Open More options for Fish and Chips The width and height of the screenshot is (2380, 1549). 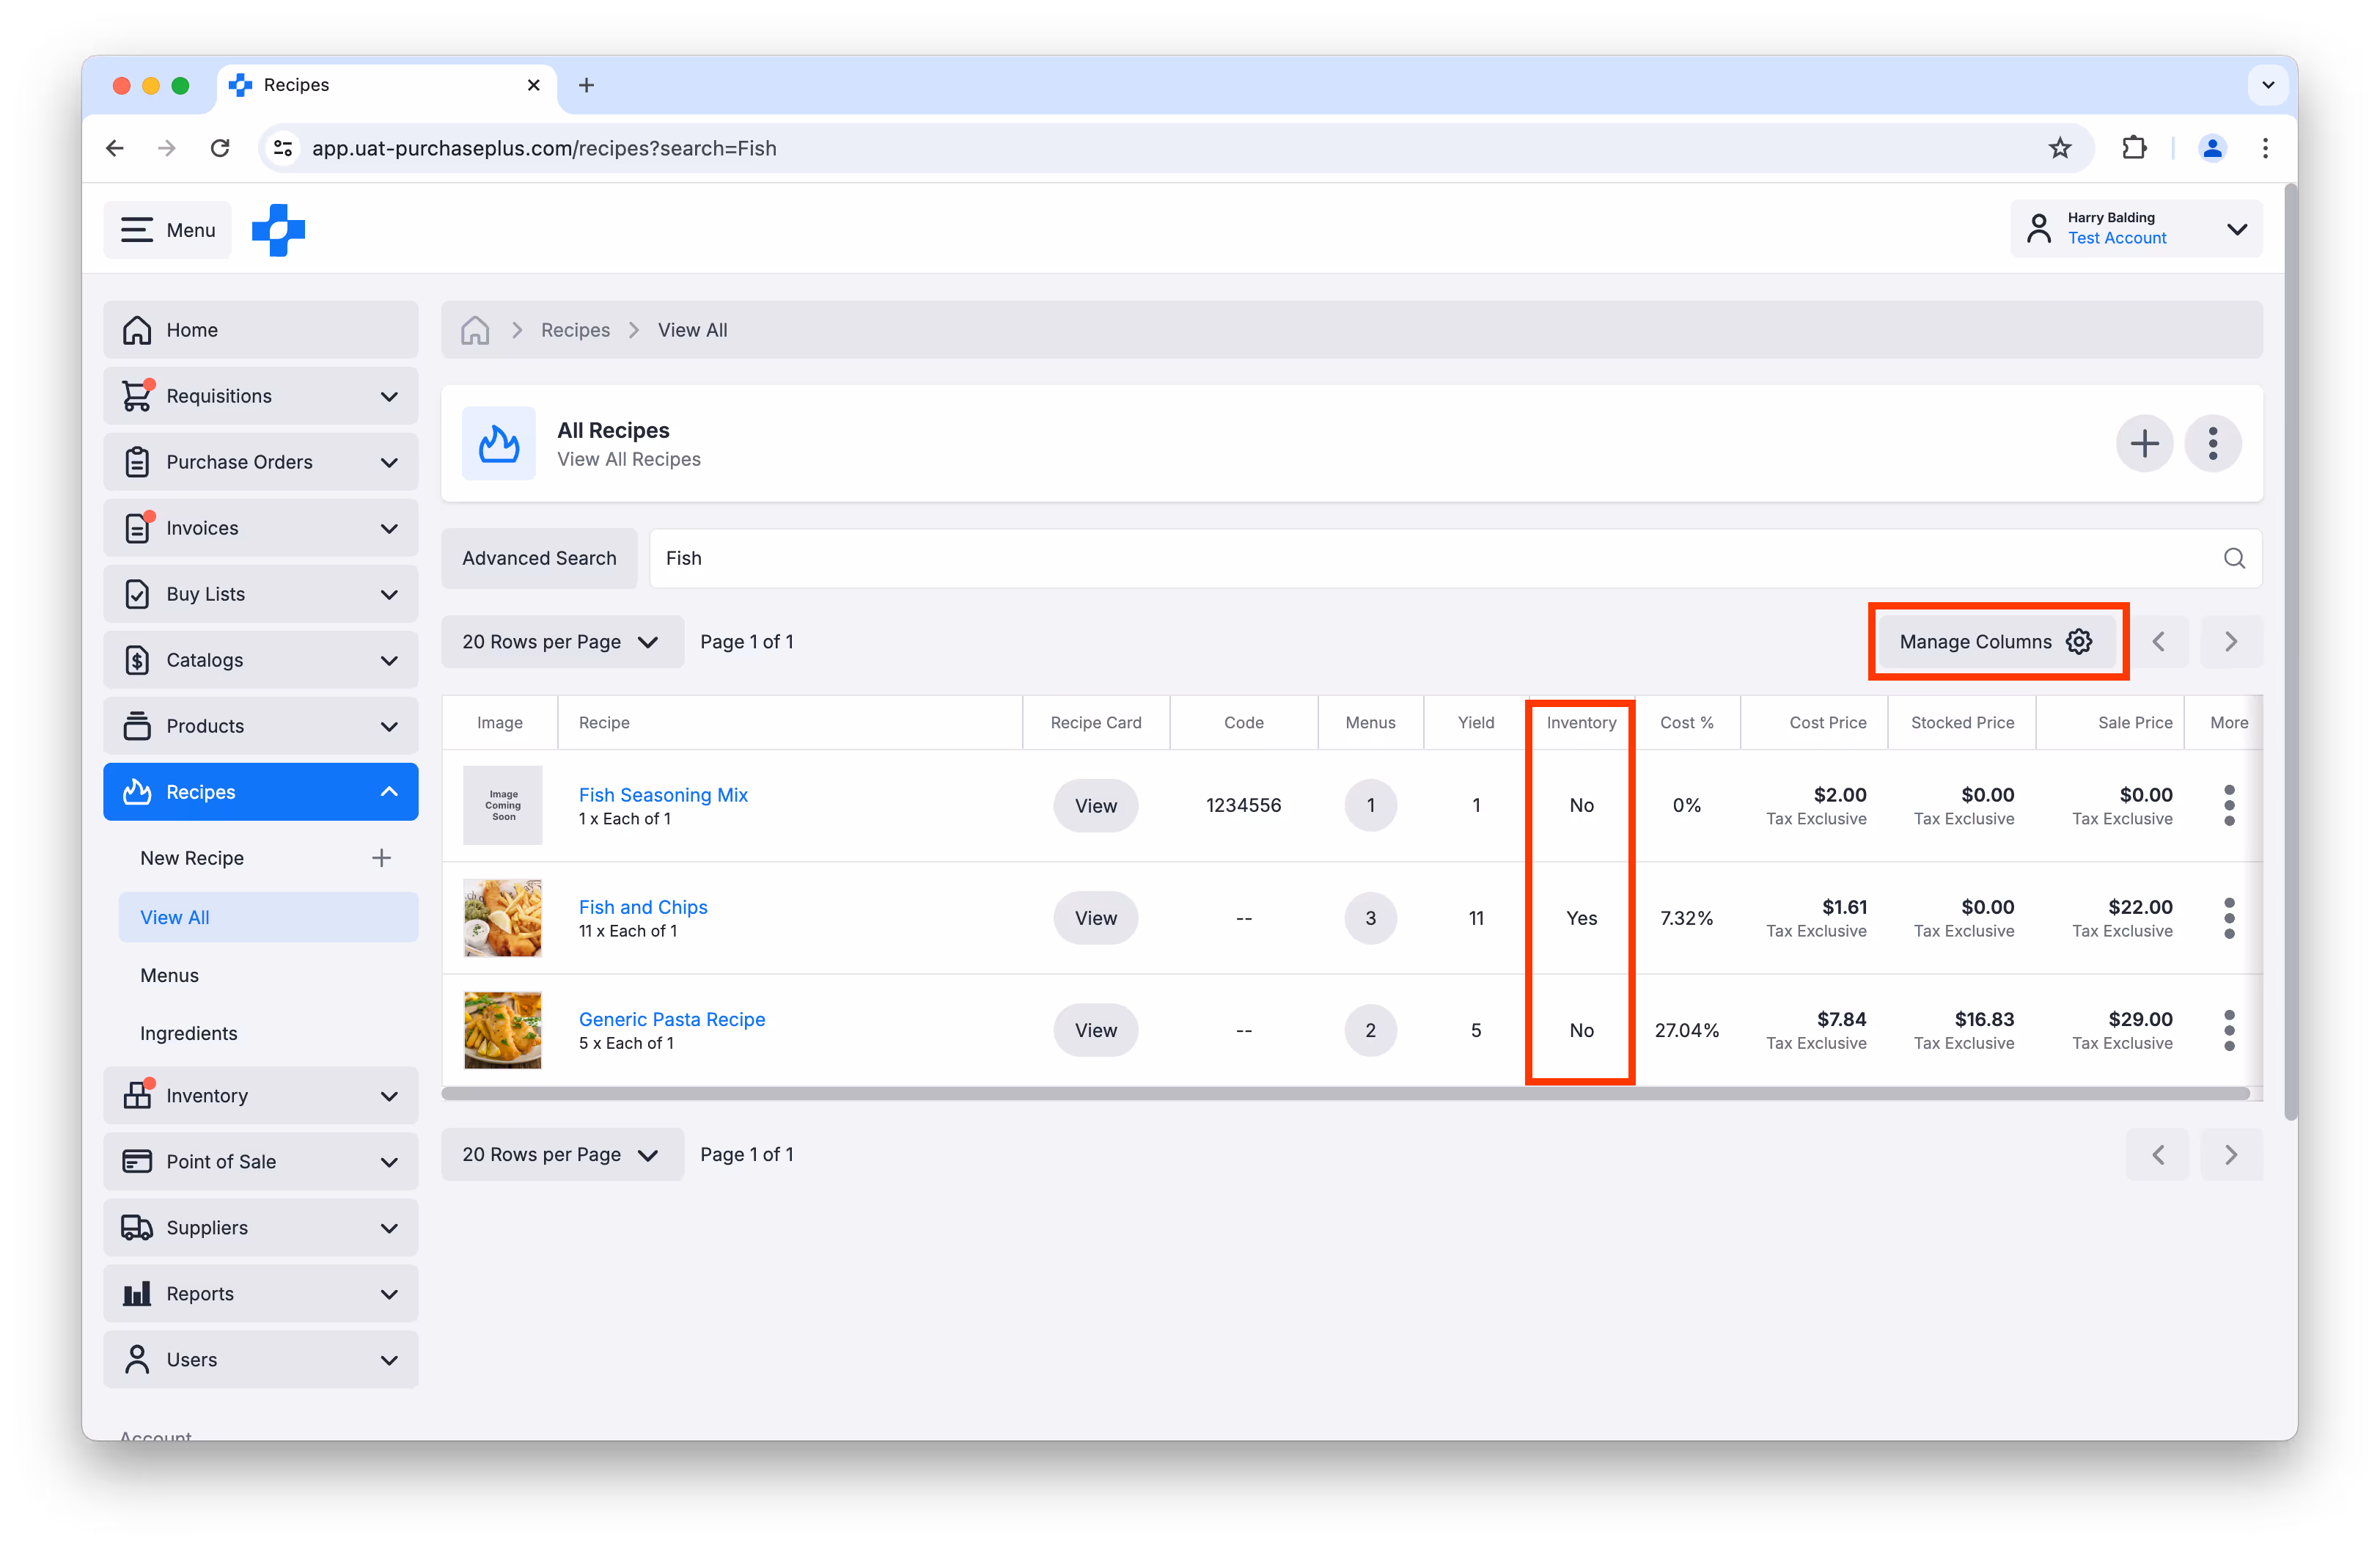click(x=2228, y=918)
